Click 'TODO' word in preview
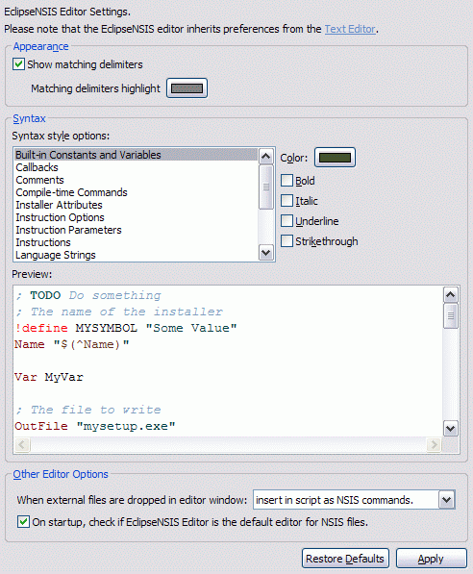Viewport: 473px width, 574px height. click(x=45, y=295)
